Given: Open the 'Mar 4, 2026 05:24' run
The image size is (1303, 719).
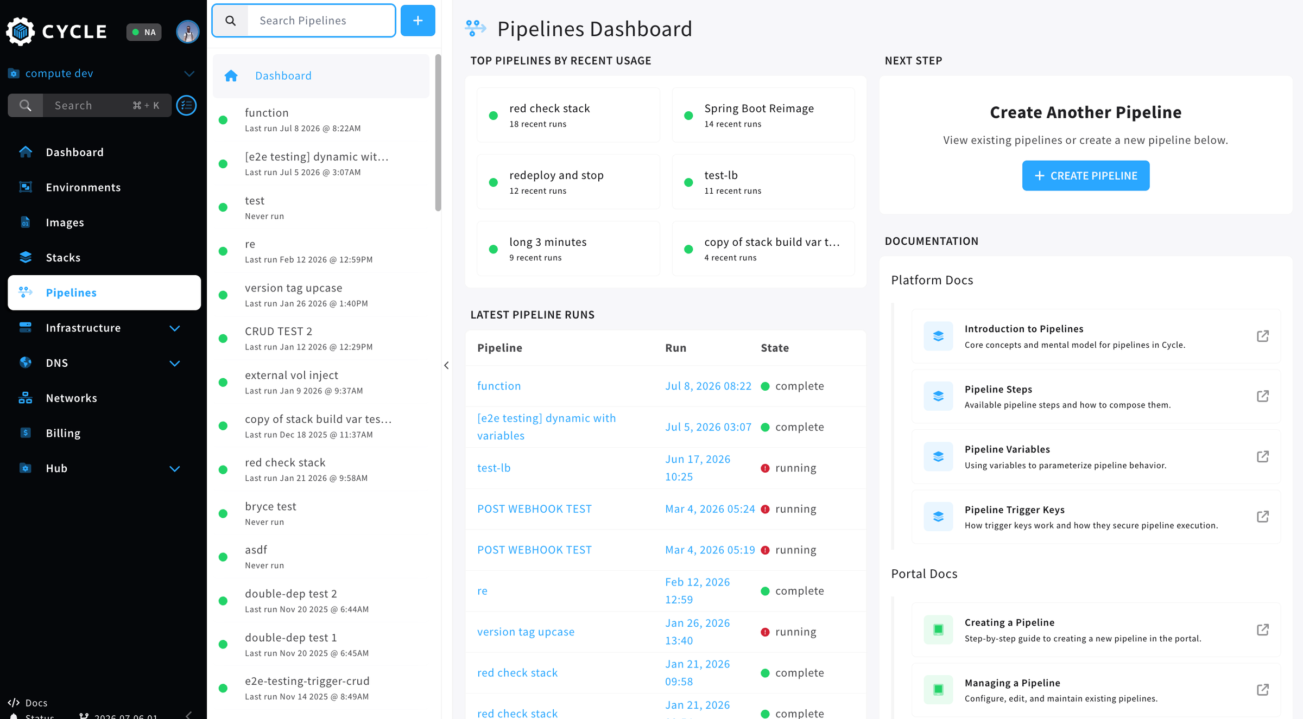Looking at the screenshot, I should point(710,509).
